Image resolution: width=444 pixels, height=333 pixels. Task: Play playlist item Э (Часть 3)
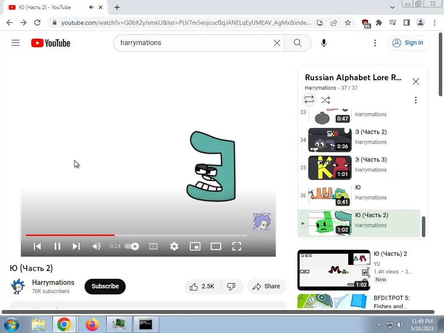(x=359, y=168)
